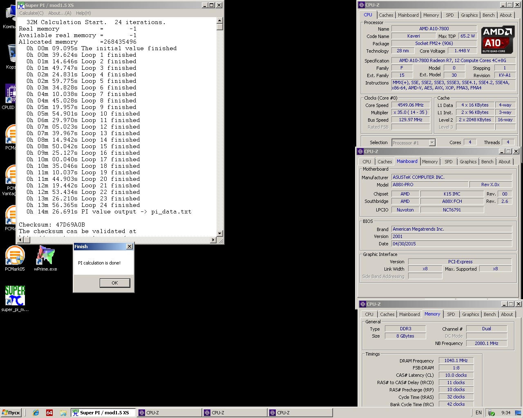Select Memory tab in middle CPU-Z window
523x418 pixels.
click(430, 162)
